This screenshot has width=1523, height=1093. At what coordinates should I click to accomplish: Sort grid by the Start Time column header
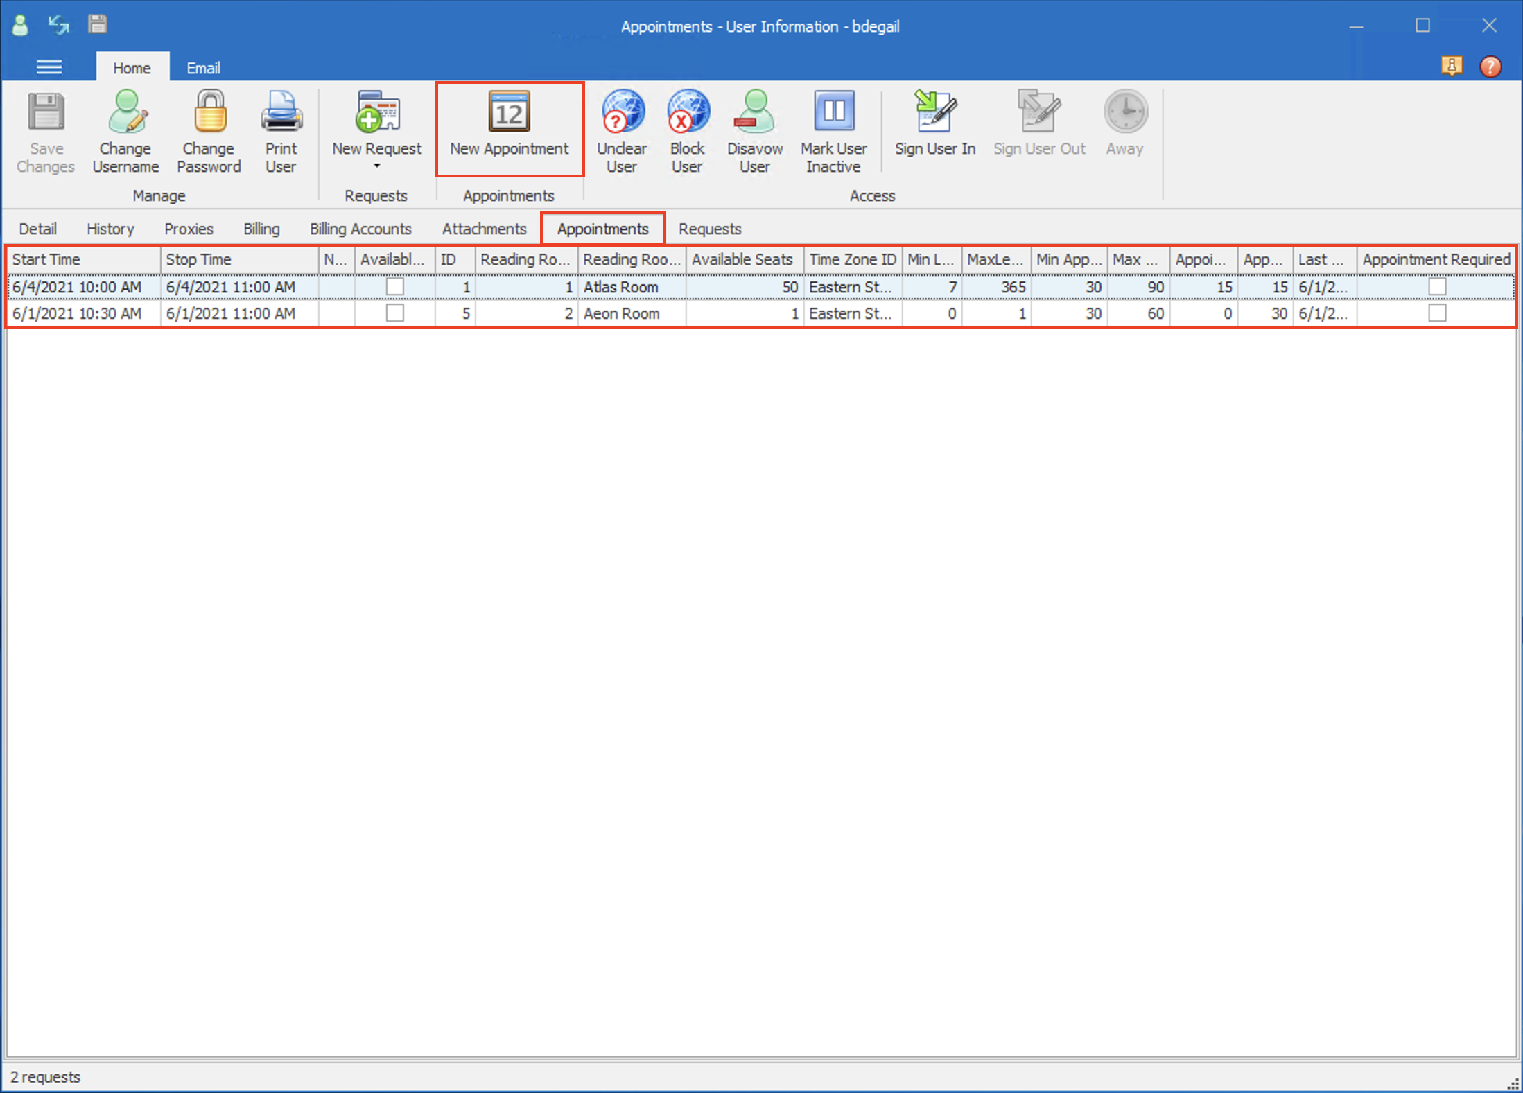(46, 259)
